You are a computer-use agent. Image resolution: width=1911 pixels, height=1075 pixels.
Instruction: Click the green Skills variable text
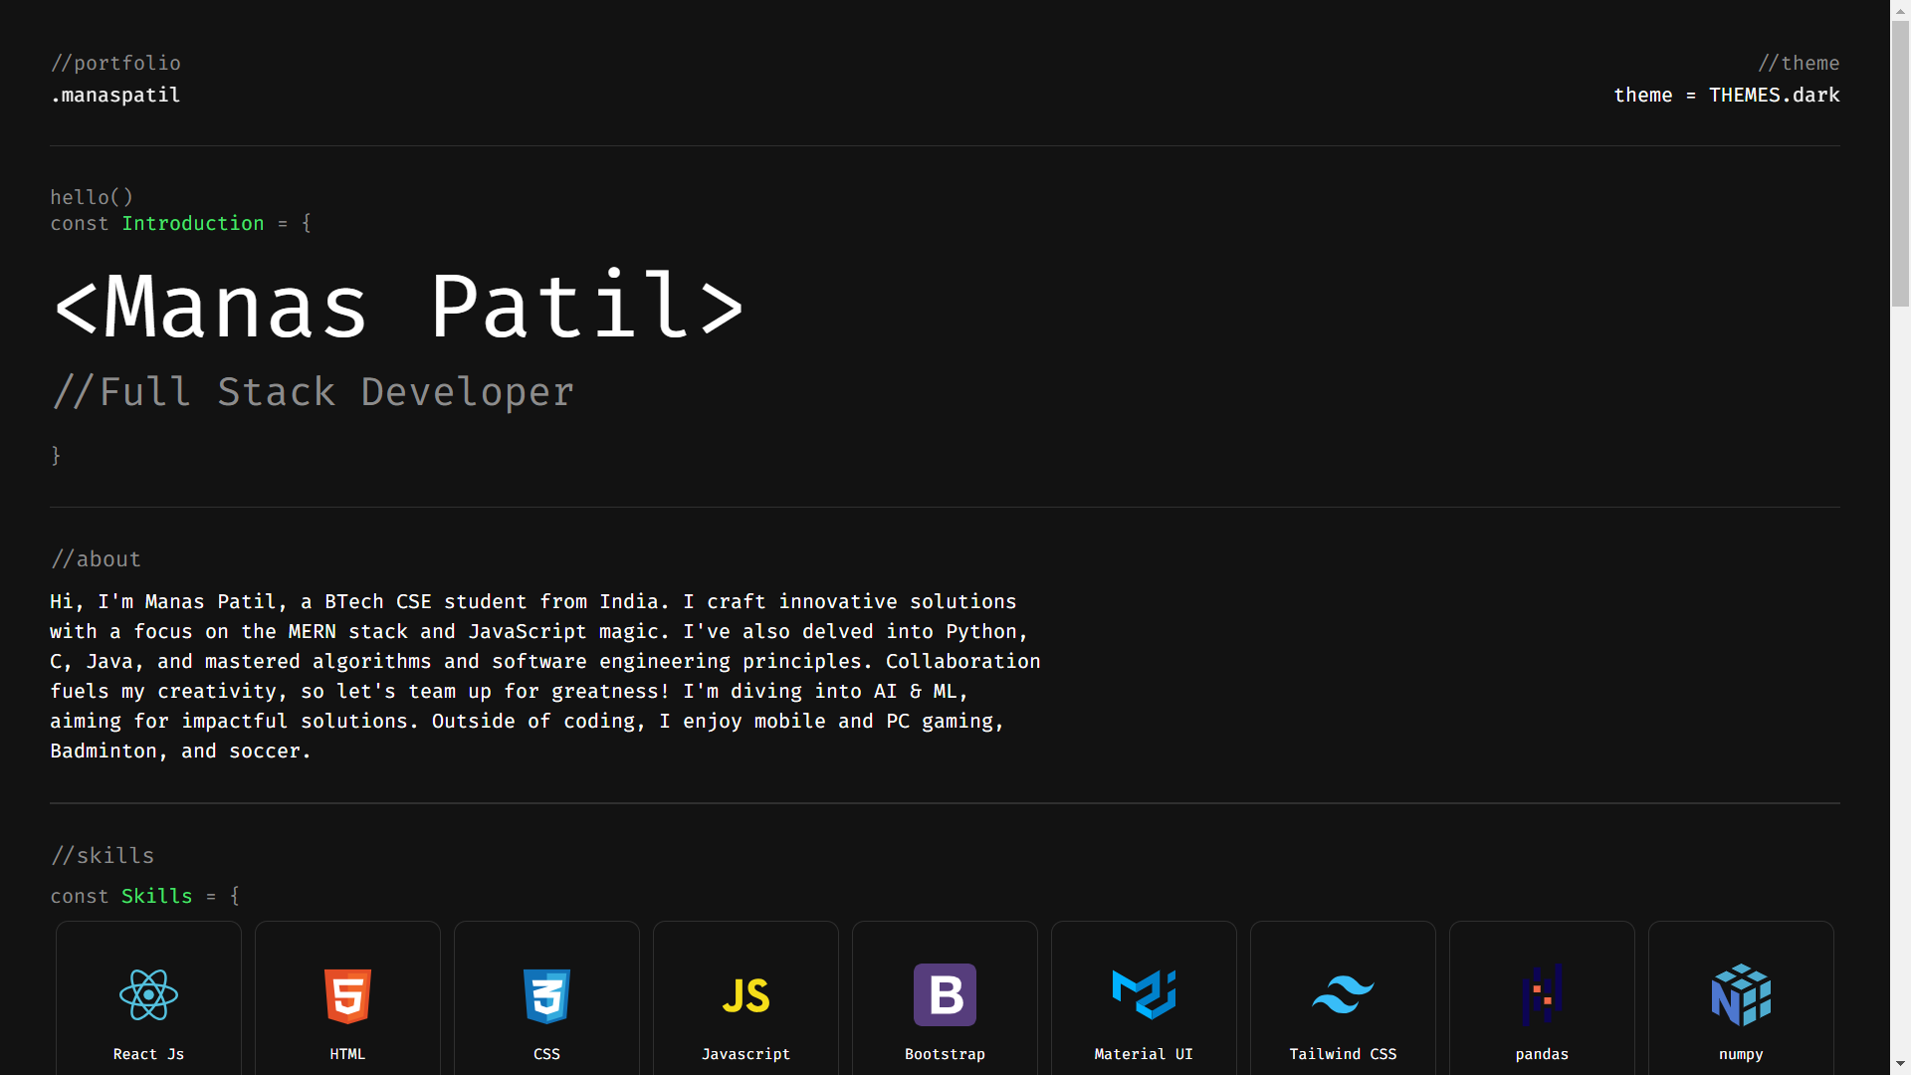coord(156,897)
